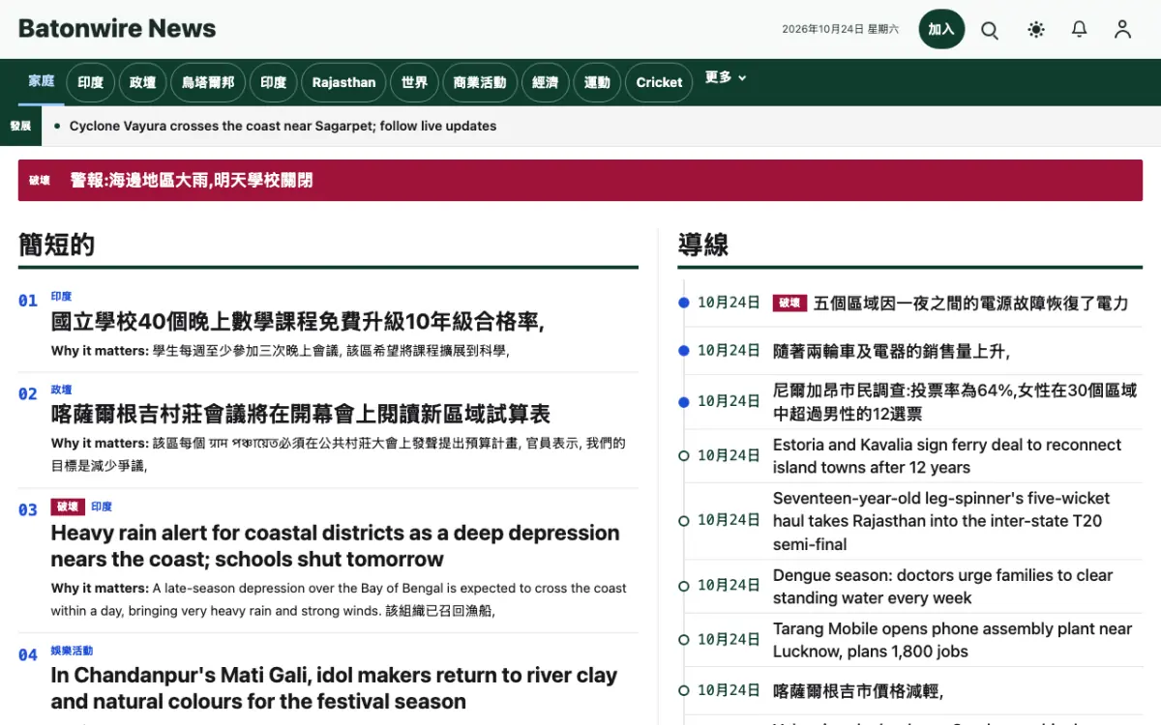
Task: Click the blue marker beside 五個區域 timeline entry
Action: [x=684, y=303]
